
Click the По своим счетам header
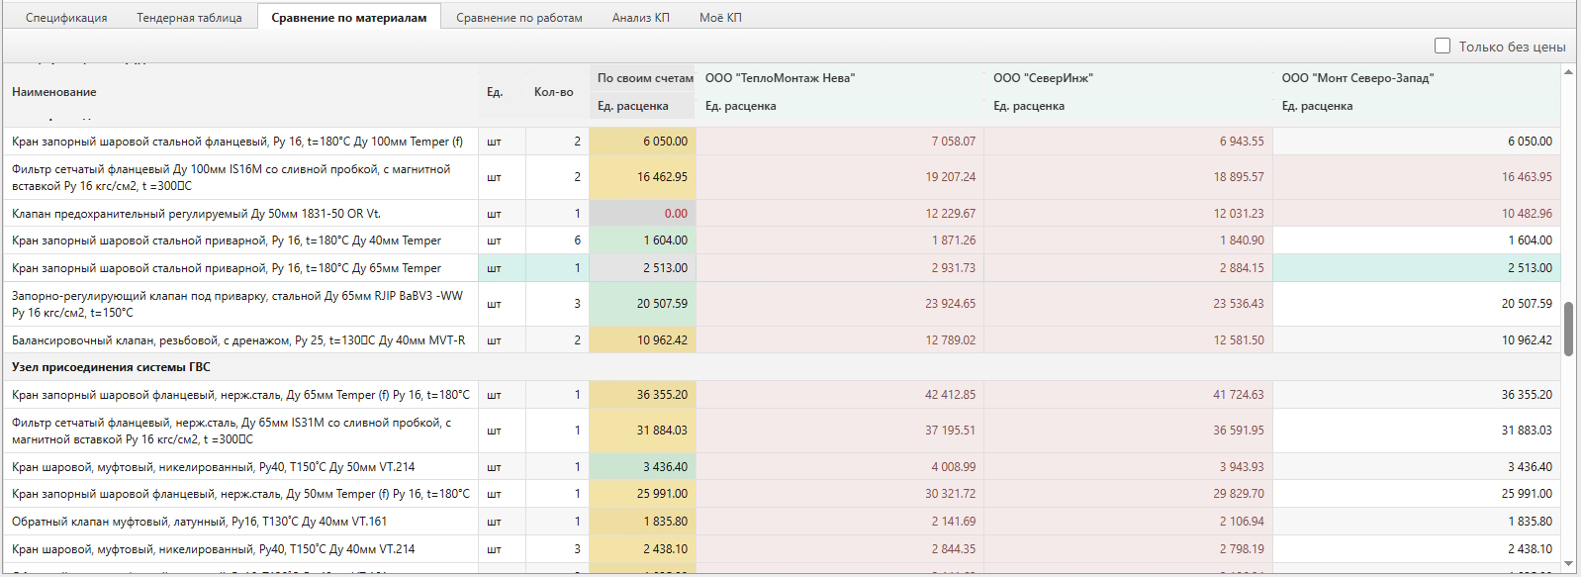pyautogui.click(x=645, y=78)
